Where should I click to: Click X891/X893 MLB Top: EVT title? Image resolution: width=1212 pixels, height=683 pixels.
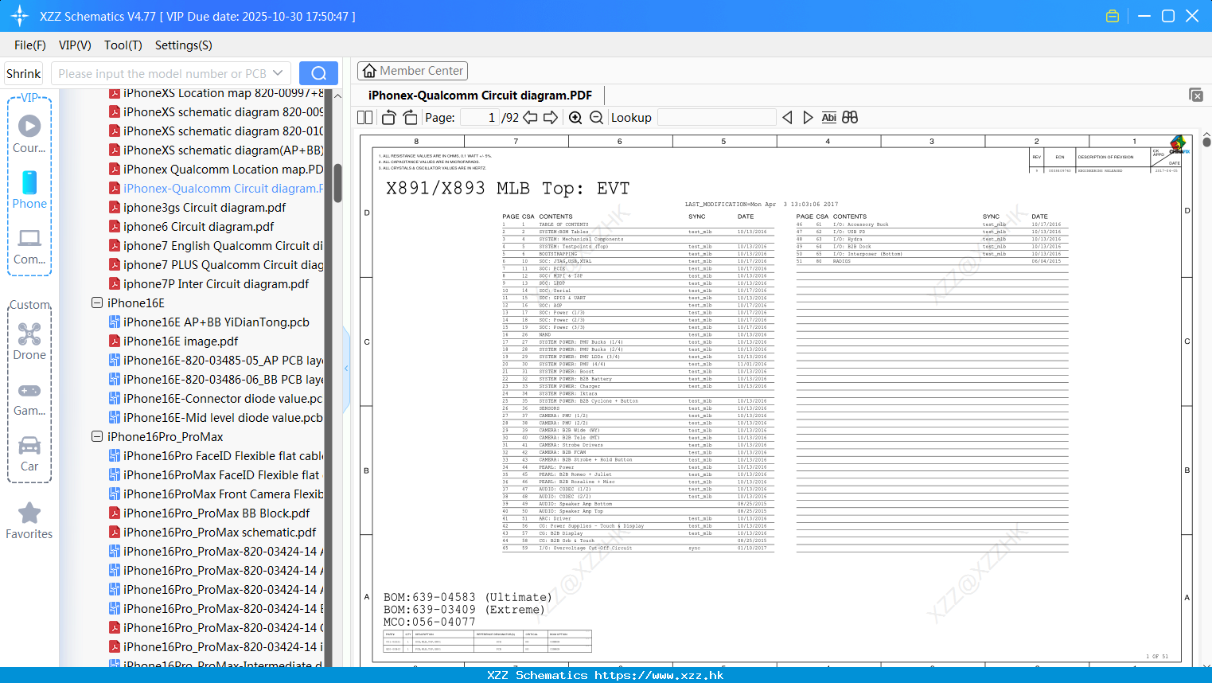pos(508,189)
